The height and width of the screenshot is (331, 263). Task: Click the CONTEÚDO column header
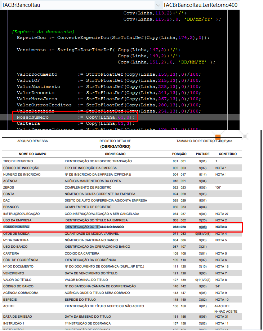coord(228,154)
